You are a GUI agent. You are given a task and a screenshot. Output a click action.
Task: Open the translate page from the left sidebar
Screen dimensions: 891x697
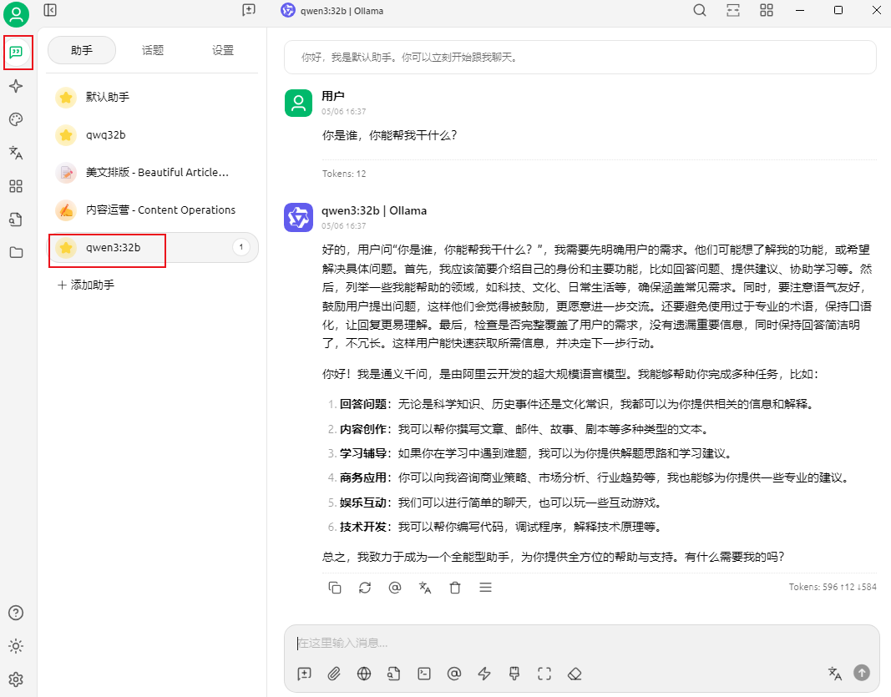16,153
